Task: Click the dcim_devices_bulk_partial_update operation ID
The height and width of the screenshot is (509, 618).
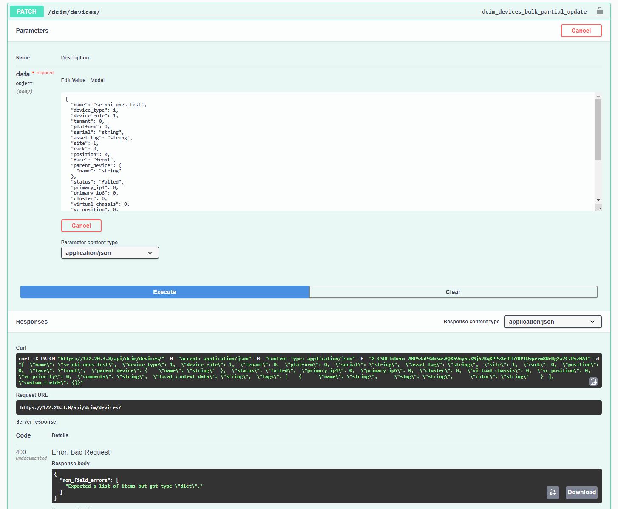Action: 534,11
